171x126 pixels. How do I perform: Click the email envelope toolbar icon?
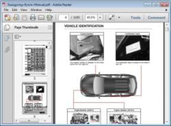point(41,17)
